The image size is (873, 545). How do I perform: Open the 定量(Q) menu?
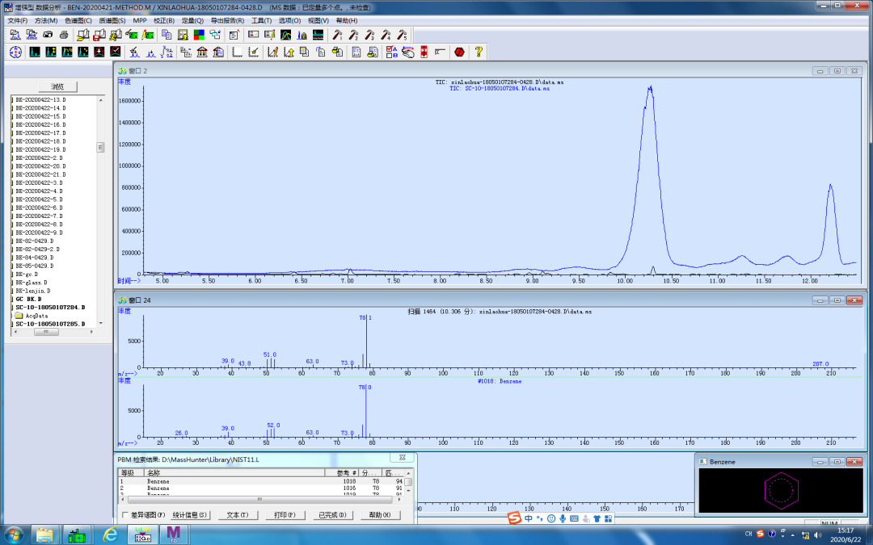pos(192,20)
